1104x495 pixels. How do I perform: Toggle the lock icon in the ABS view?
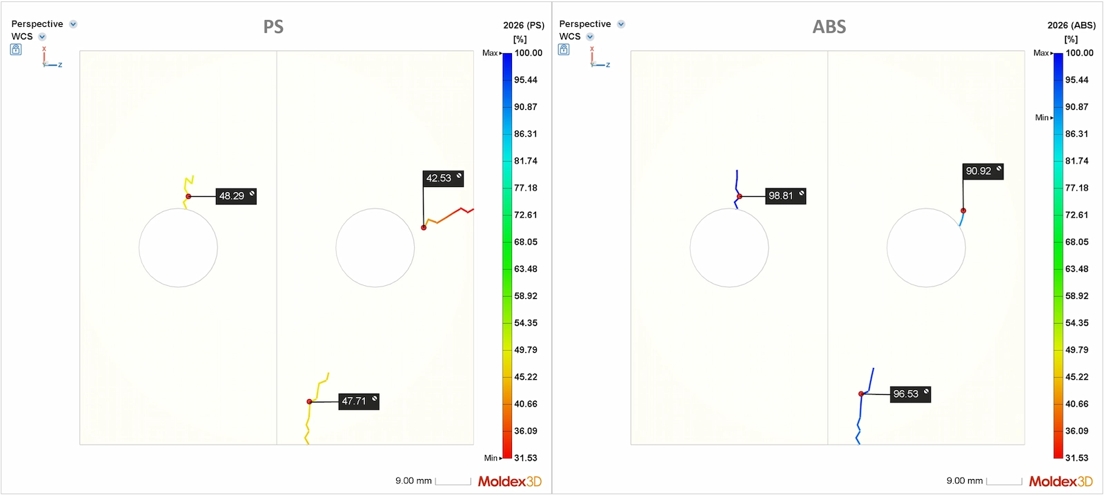point(564,50)
